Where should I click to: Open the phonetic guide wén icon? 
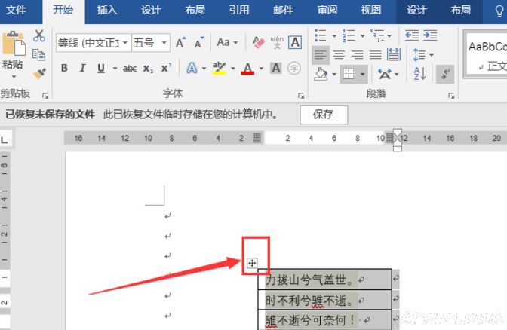pyautogui.click(x=277, y=42)
